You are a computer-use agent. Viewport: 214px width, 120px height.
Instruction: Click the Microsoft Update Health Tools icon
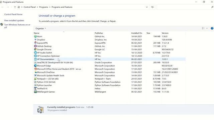pyautogui.click(x=35, y=76)
